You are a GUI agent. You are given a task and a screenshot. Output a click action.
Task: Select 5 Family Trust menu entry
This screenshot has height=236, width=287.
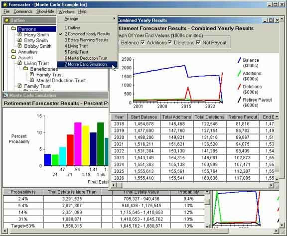(x=87, y=52)
